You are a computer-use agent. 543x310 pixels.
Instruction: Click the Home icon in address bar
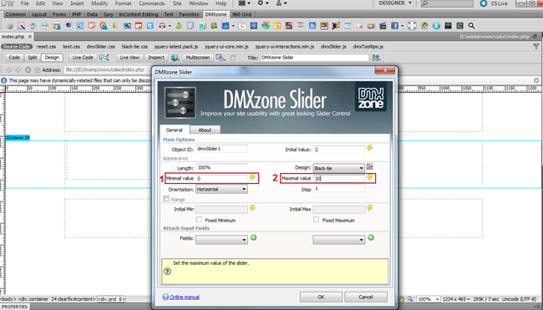click(x=37, y=70)
